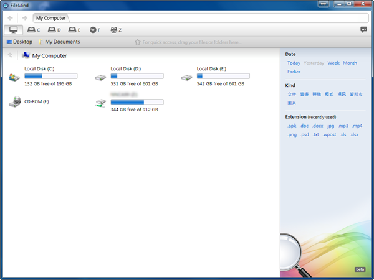Select the 'Local Disk (C:)' label
Image resolution: width=374 pixels, height=280 pixels.
(x=39, y=69)
